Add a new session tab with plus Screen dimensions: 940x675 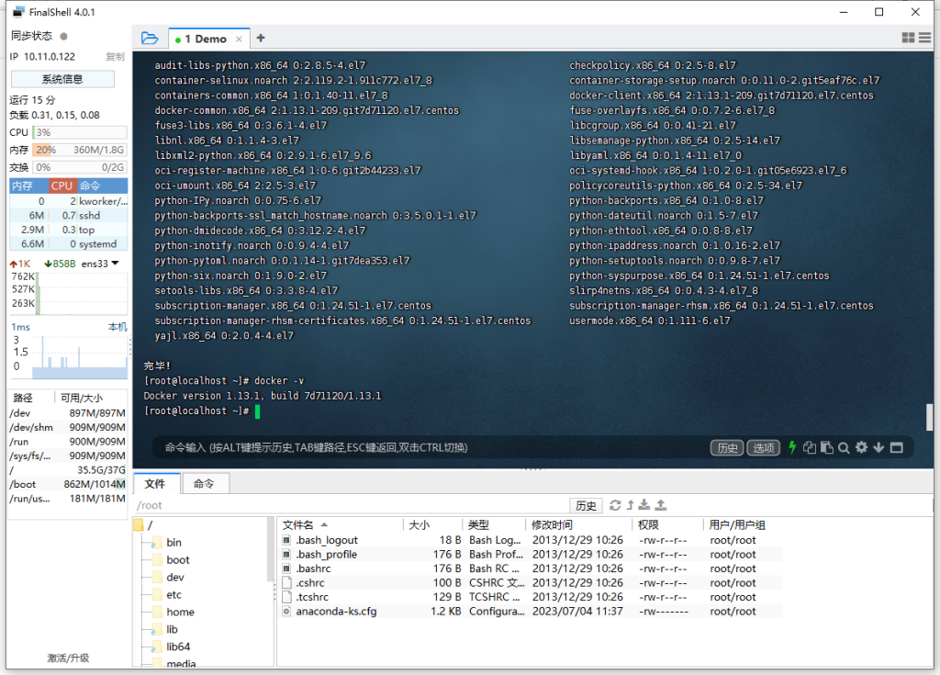[261, 38]
